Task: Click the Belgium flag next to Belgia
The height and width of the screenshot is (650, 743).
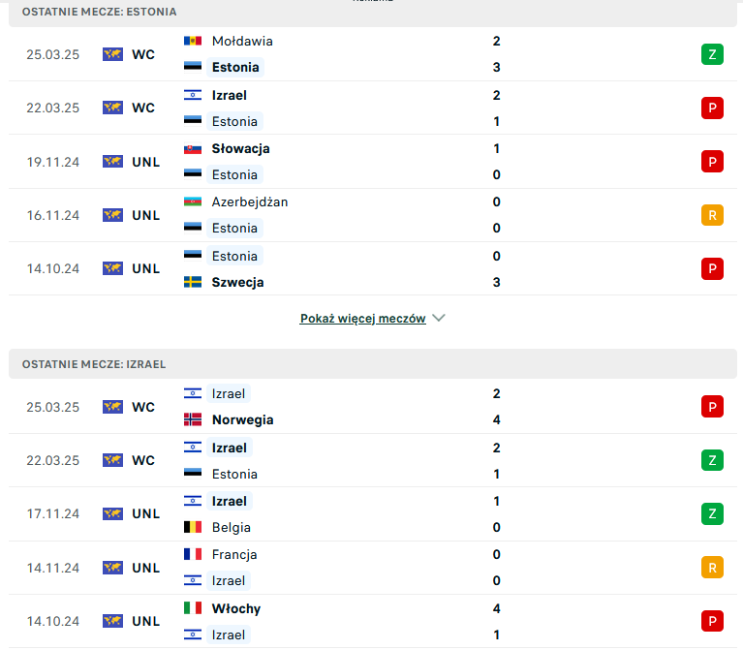Action: pyautogui.click(x=193, y=527)
